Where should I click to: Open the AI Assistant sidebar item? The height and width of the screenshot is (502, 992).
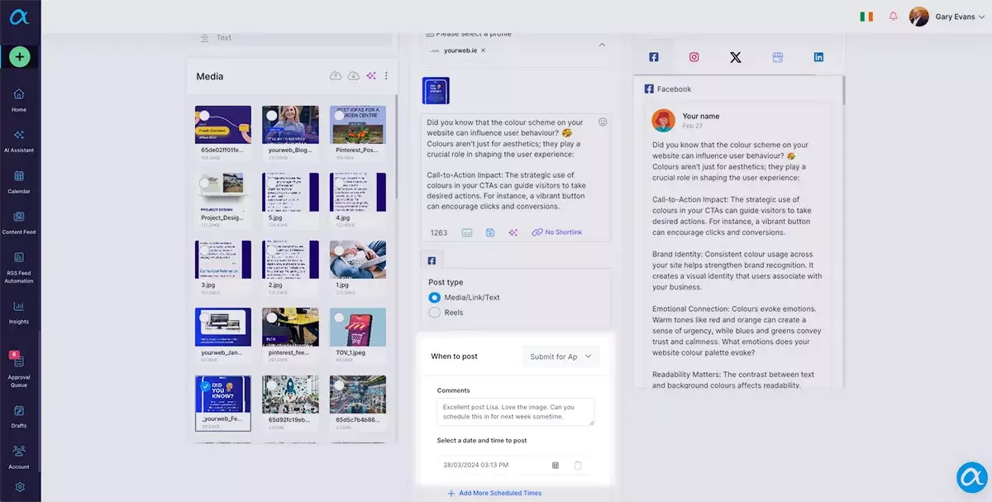pyautogui.click(x=19, y=141)
